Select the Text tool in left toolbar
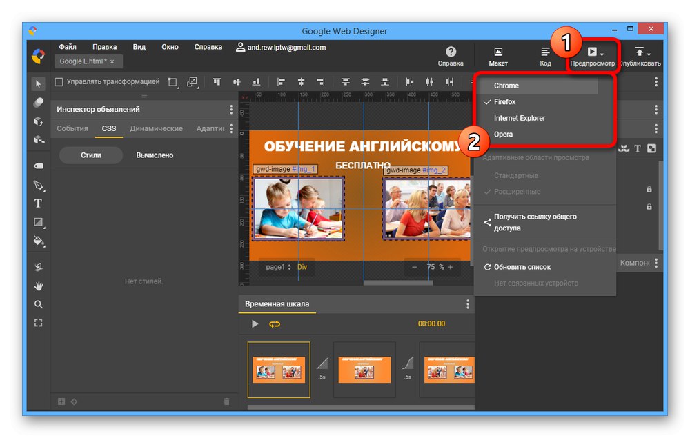 [38, 203]
